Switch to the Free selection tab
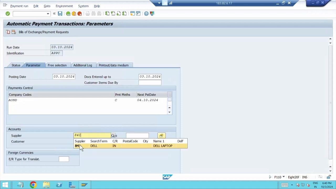This screenshot has width=336, height=189. (57, 65)
